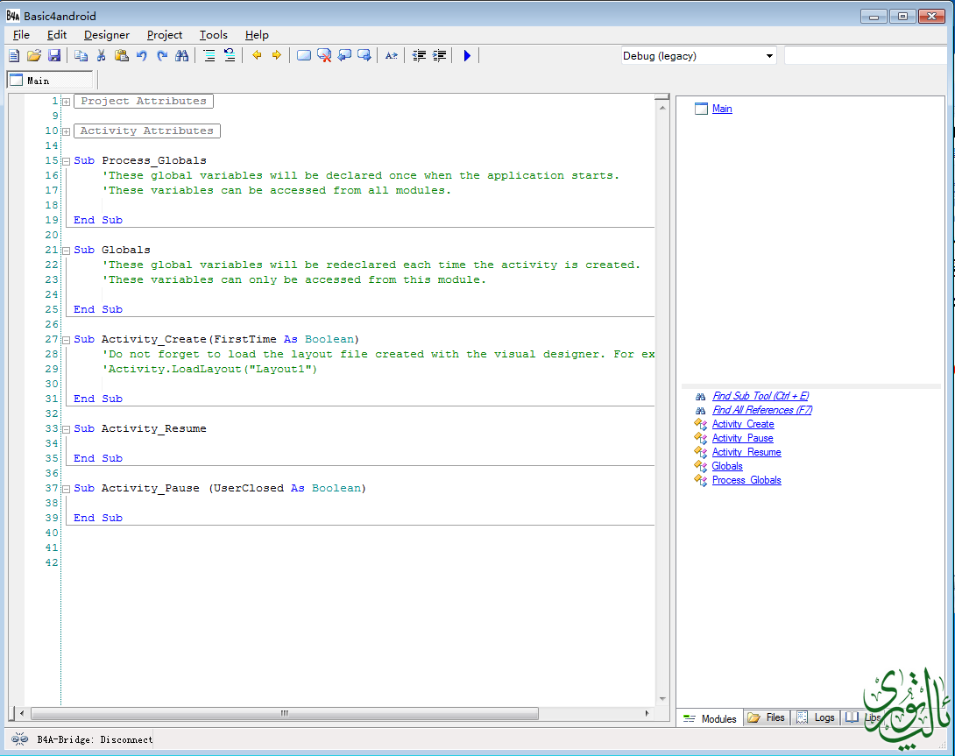Save the project with the floppy disk icon

click(54, 55)
